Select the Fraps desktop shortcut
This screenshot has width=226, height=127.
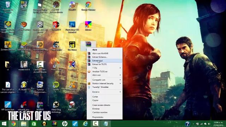(x=24, y=6)
